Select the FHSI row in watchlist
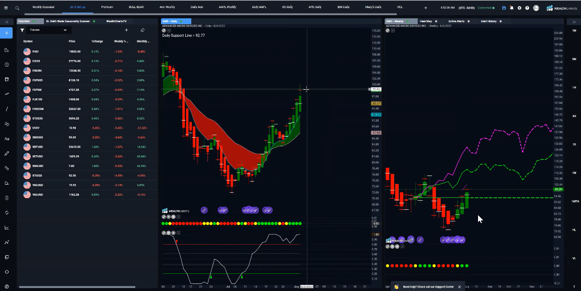 click(x=89, y=51)
